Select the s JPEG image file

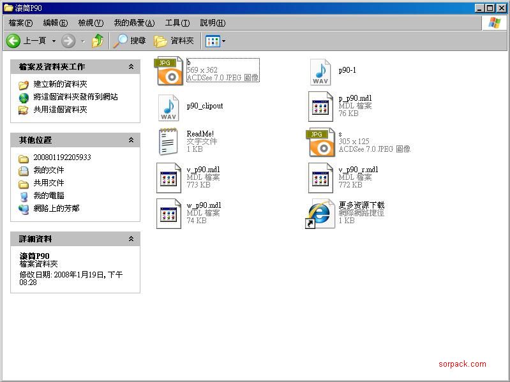(x=320, y=142)
